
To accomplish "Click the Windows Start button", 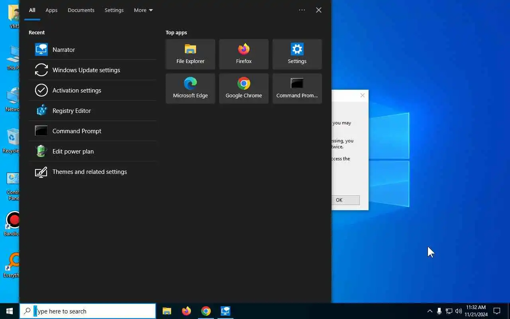I will (x=10, y=311).
